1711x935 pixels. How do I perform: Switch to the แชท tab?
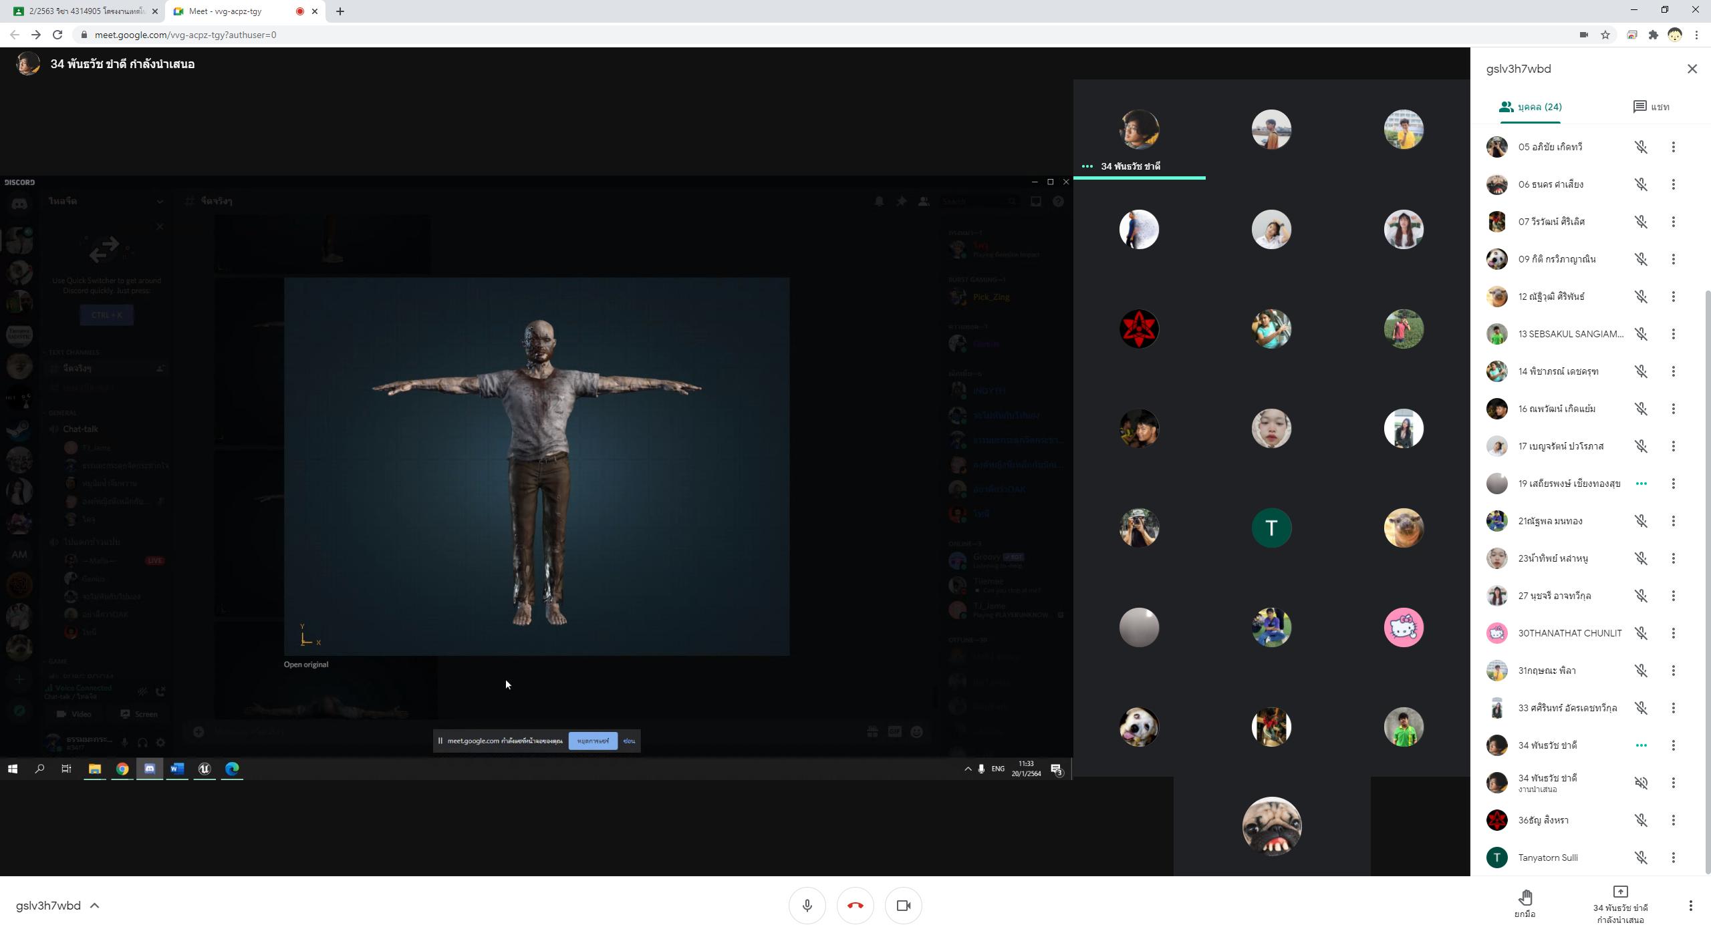coord(1651,107)
